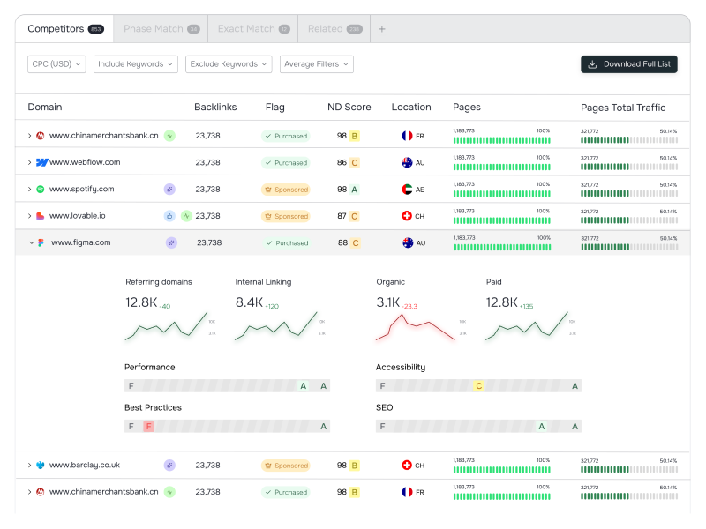This screenshot has width=706, height=529.
Task: Click Purchased flag in webflow row
Action: pos(286,163)
